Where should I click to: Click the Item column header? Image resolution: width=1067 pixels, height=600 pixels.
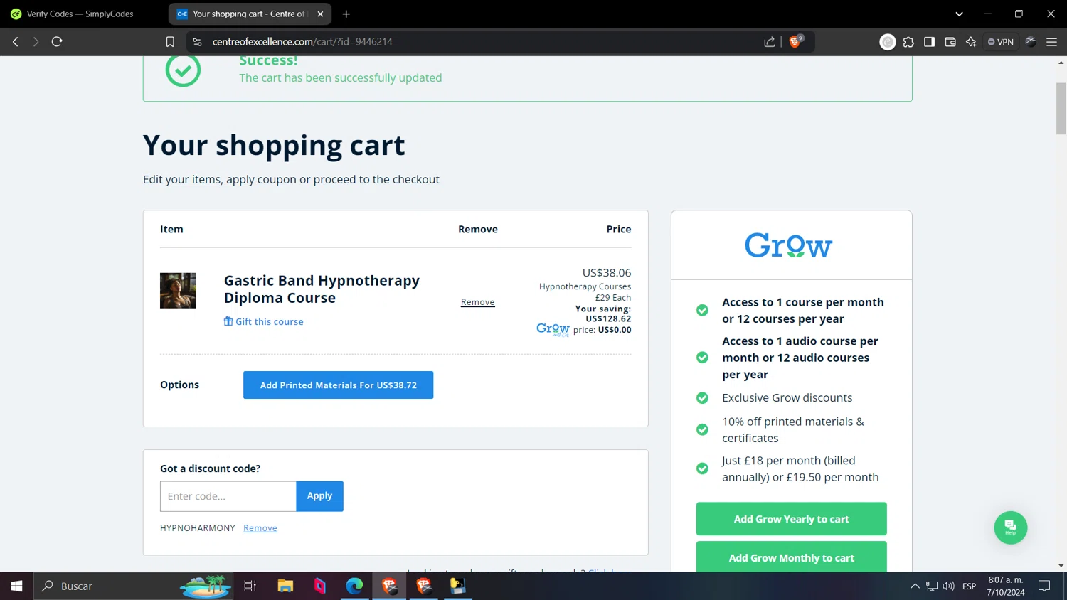pos(171,229)
